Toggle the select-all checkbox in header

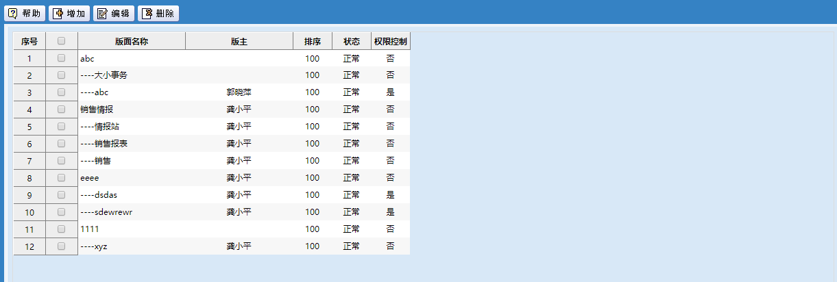[62, 41]
